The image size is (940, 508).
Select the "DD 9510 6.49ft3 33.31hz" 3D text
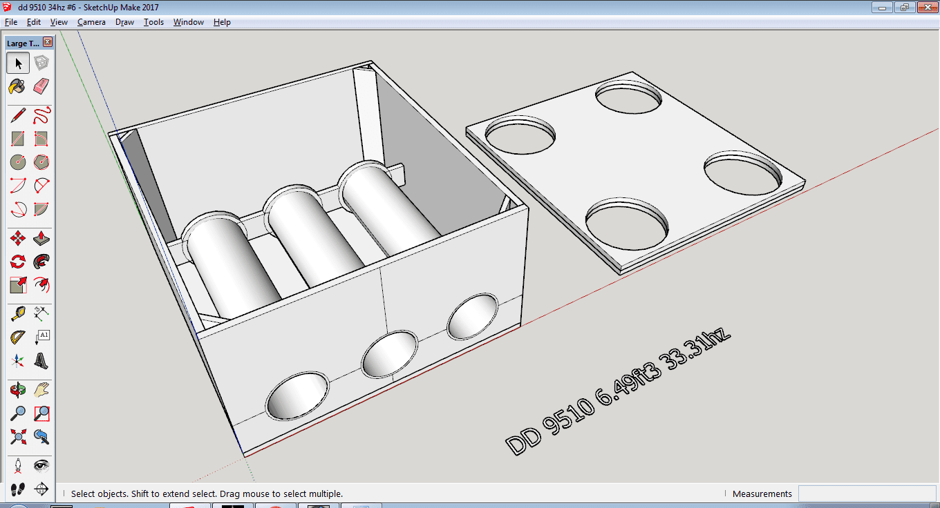pyautogui.click(x=619, y=391)
